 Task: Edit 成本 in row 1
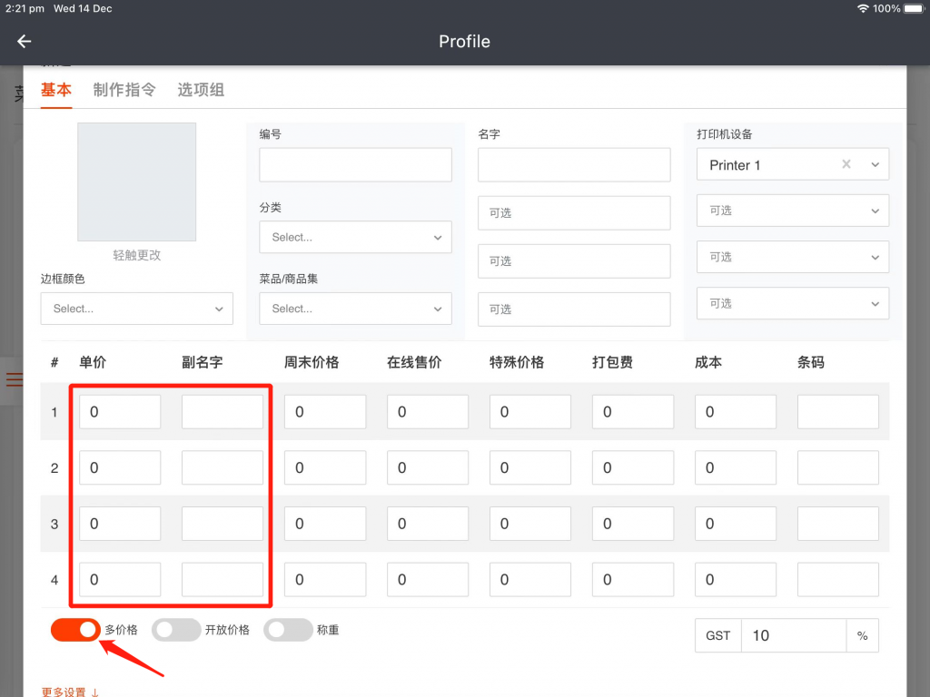tap(736, 412)
